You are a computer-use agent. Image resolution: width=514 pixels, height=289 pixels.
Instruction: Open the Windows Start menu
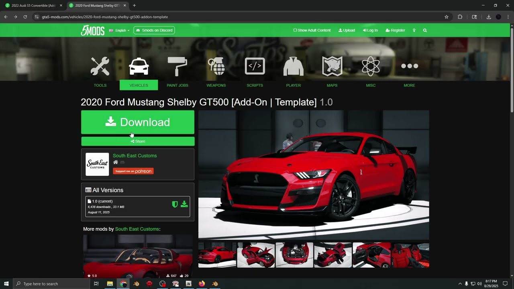(6, 284)
